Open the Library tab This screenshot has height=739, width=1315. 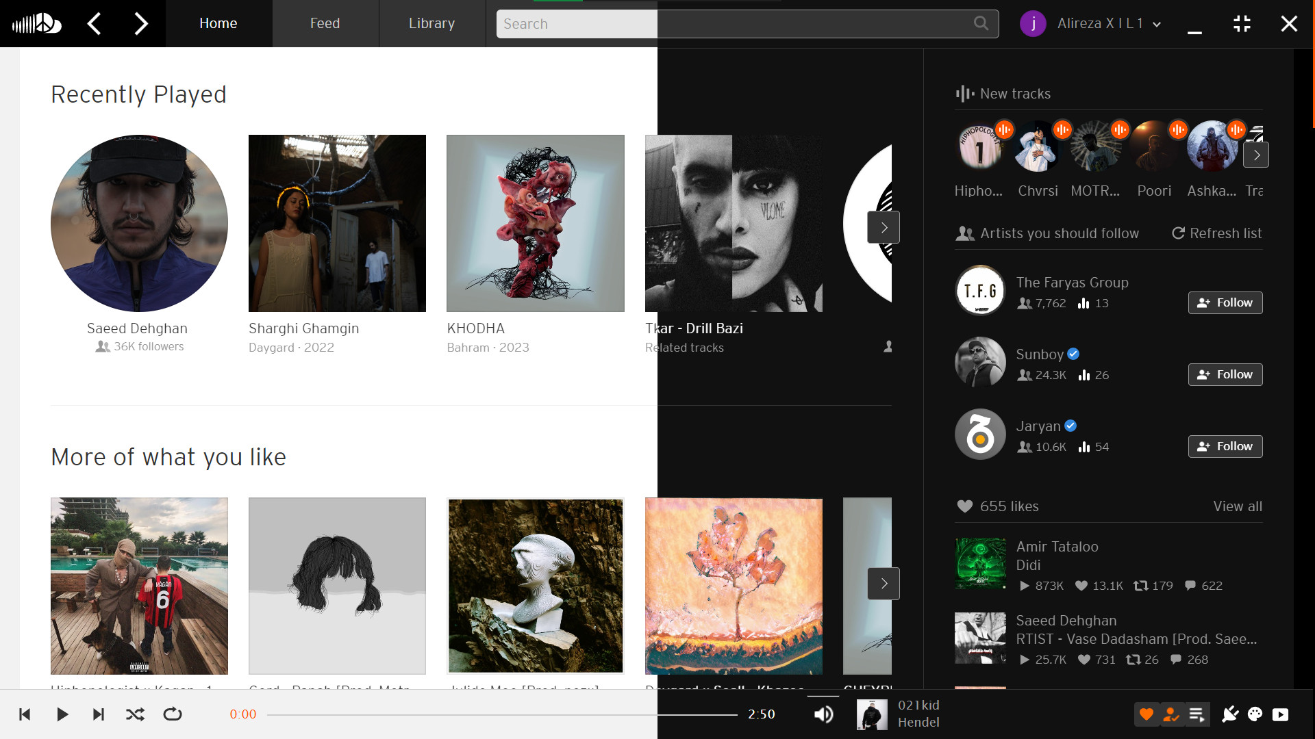pos(431,23)
